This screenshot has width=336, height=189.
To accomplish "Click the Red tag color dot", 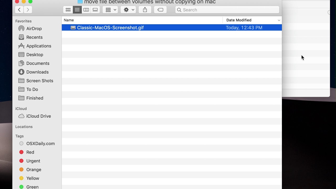I will click(x=22, y=152).
